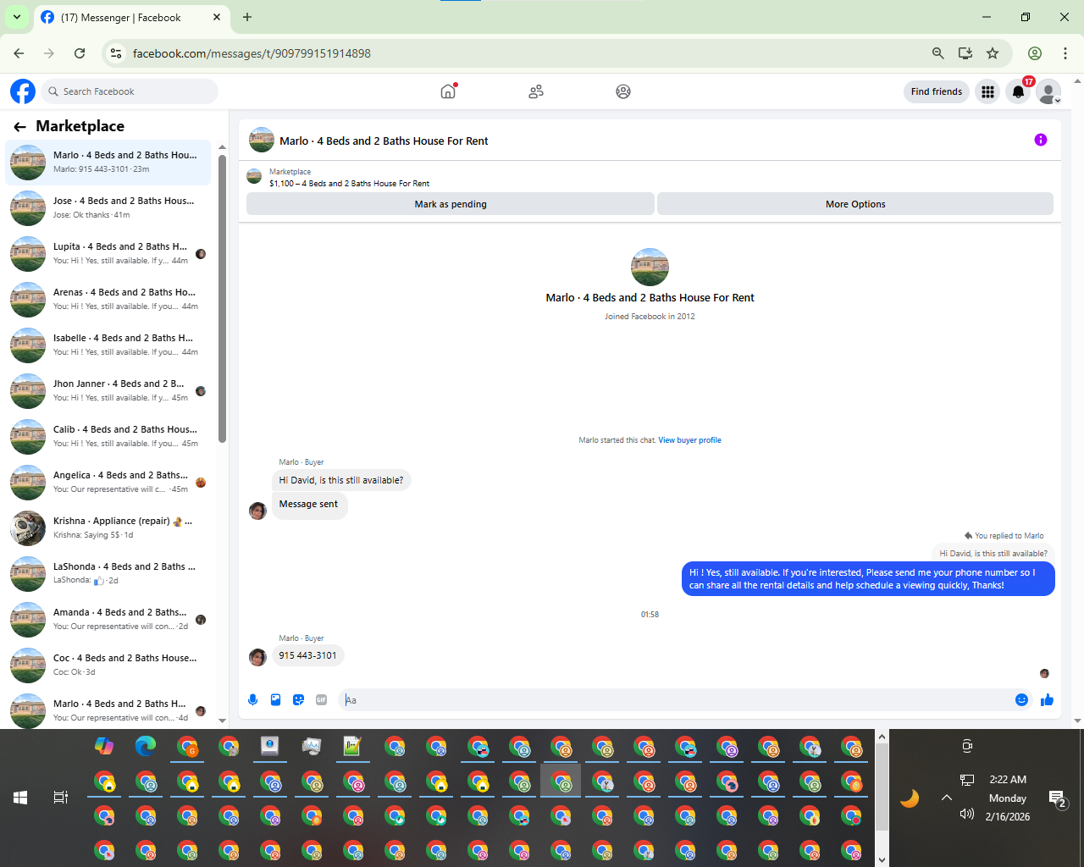Open Calib conversation in list
The width and height of the screenshot is (1084, 867).
point(108,436)
